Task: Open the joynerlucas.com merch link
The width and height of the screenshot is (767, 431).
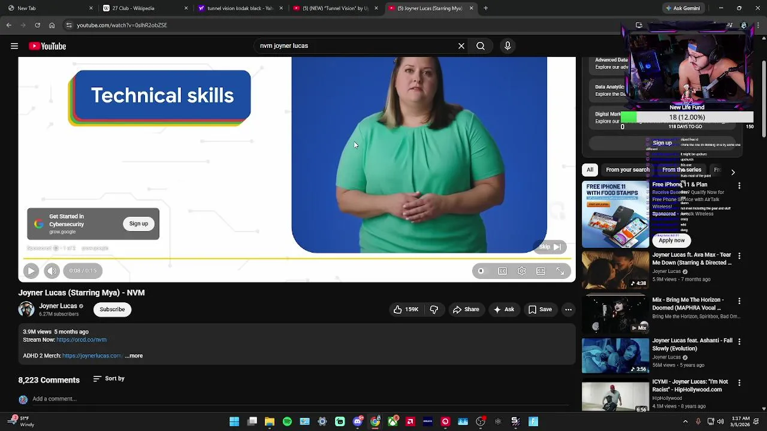Action: coord(92,356)
